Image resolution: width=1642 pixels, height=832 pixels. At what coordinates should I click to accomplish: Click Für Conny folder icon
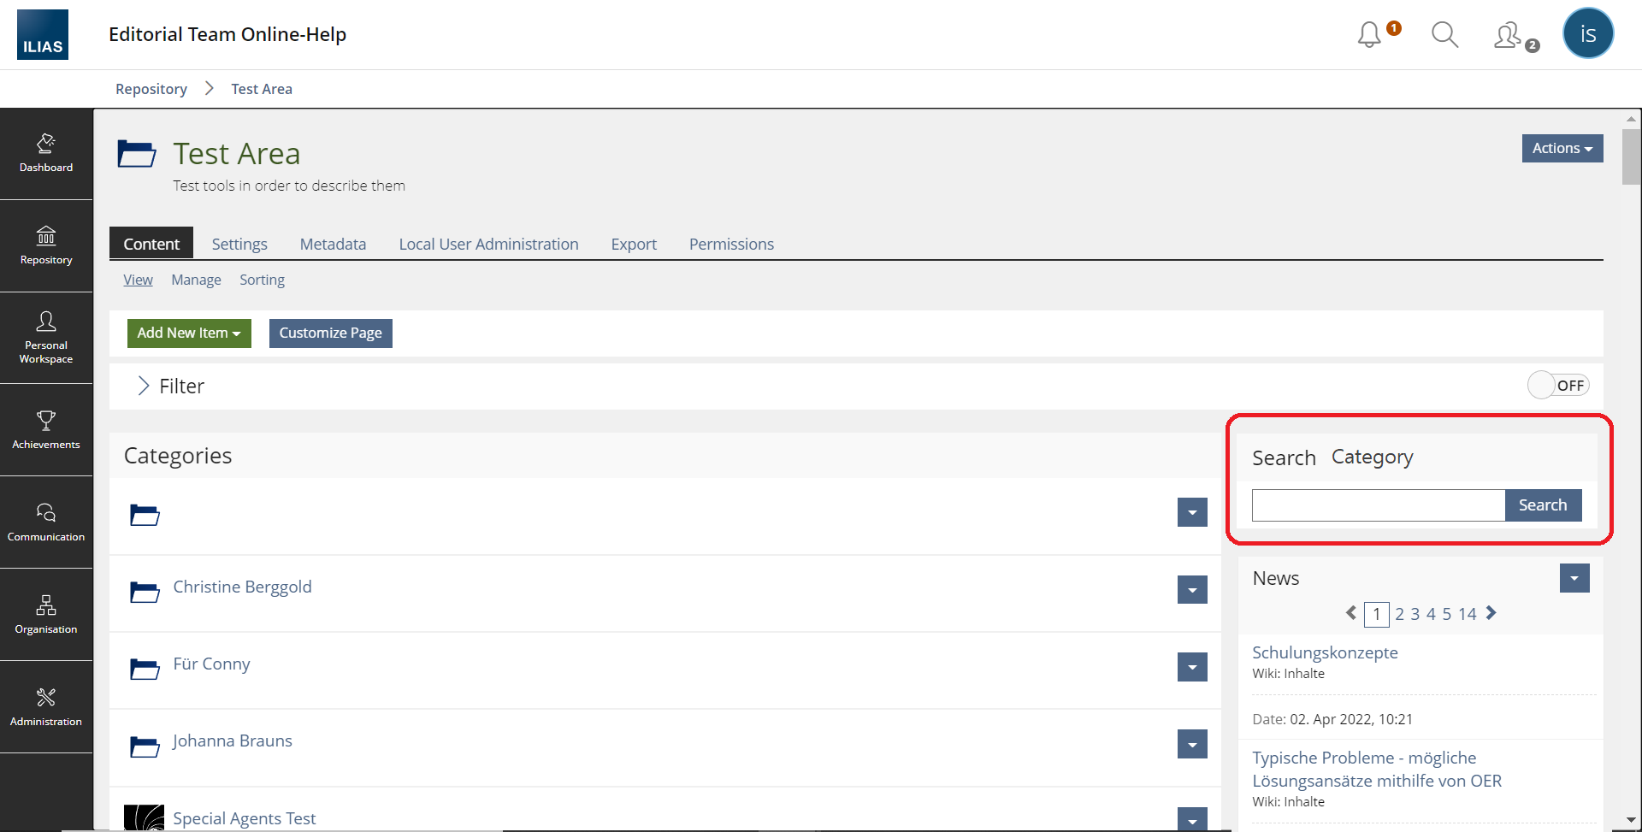[x=145, y=669]
